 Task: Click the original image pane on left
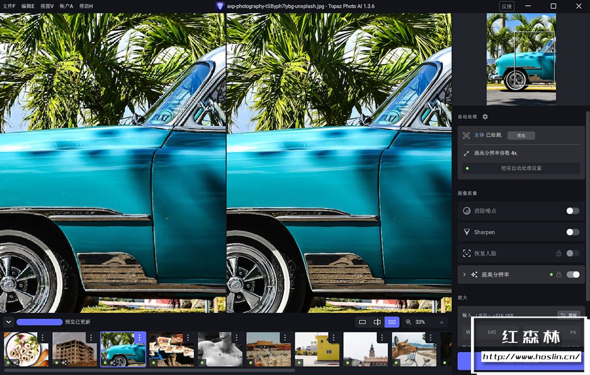[x=113, y=163]
